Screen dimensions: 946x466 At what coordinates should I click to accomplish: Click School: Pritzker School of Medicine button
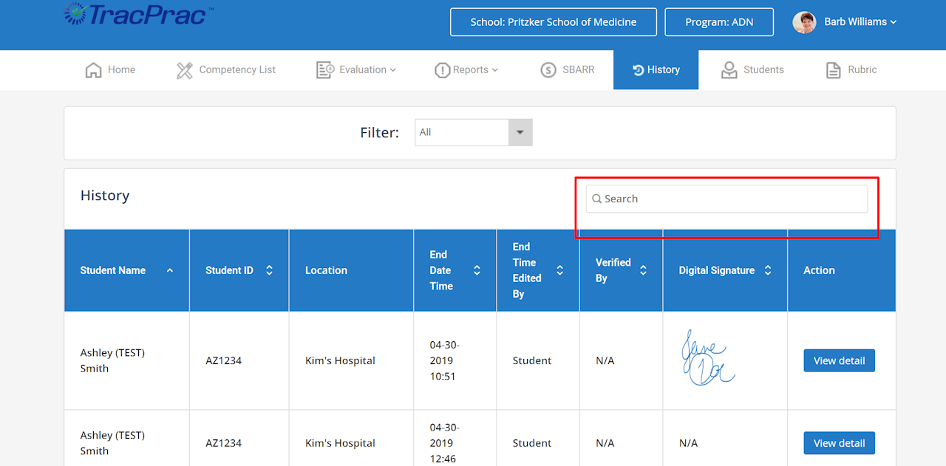pyautogui.click(x=553, y=22)
